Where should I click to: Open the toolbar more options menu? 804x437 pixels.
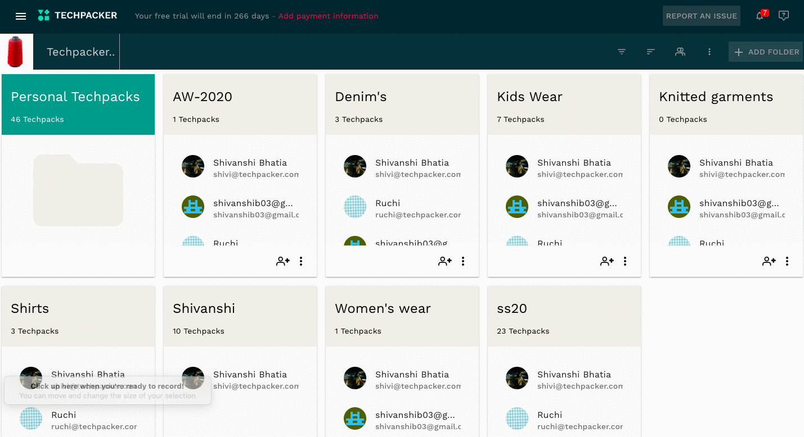coord(709,52)
